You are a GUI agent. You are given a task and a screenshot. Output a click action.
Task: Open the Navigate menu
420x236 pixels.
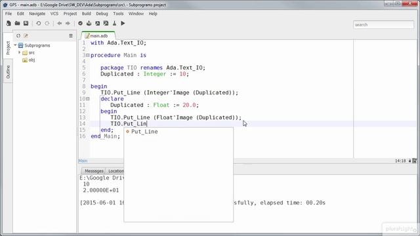point(37,13)
